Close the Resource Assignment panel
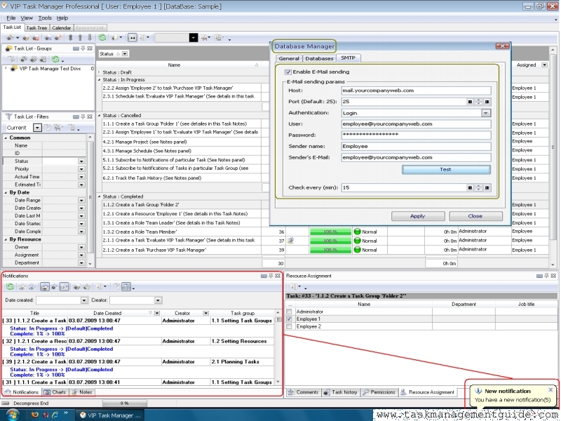The width and height of the screenshot is (561, 421). coord(553,276)
